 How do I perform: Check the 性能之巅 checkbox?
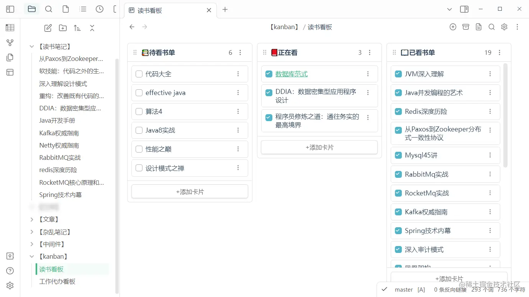point(139,149)
